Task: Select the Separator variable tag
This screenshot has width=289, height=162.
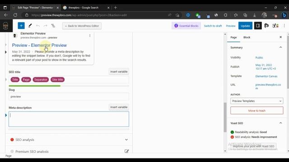Action: pyautogui.click(x=41, y=80)
